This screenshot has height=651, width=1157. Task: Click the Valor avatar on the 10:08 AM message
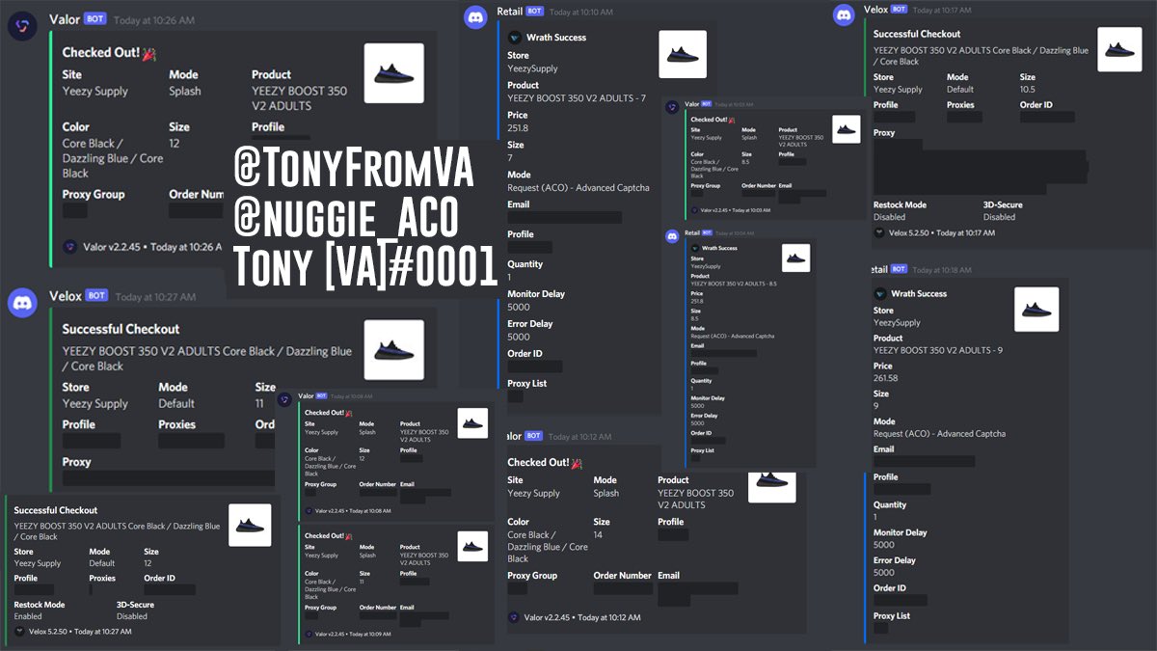284,398
